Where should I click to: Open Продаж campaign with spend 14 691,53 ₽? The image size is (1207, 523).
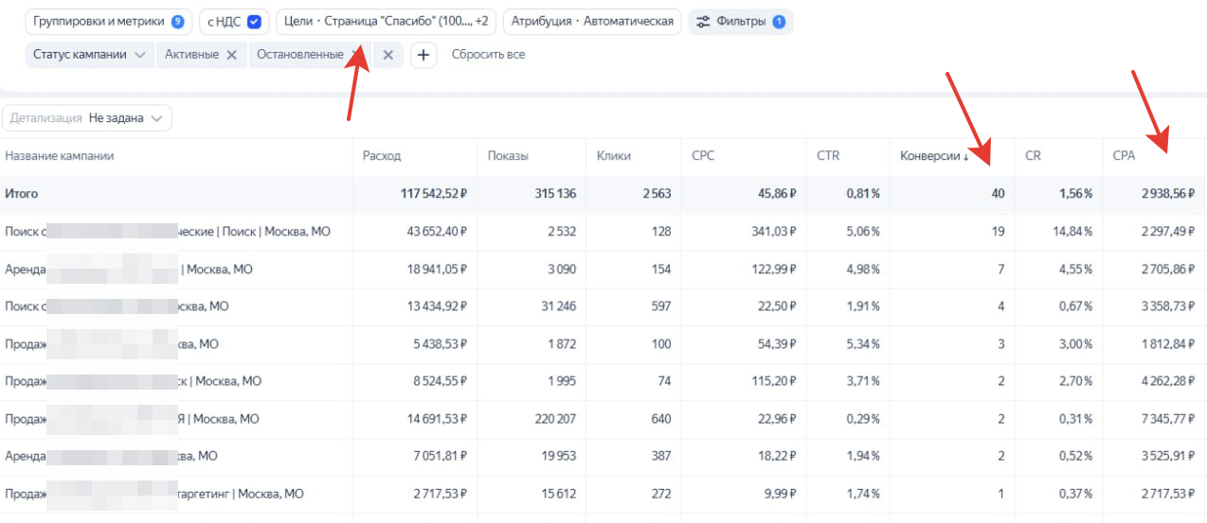[x=132, y=419]
